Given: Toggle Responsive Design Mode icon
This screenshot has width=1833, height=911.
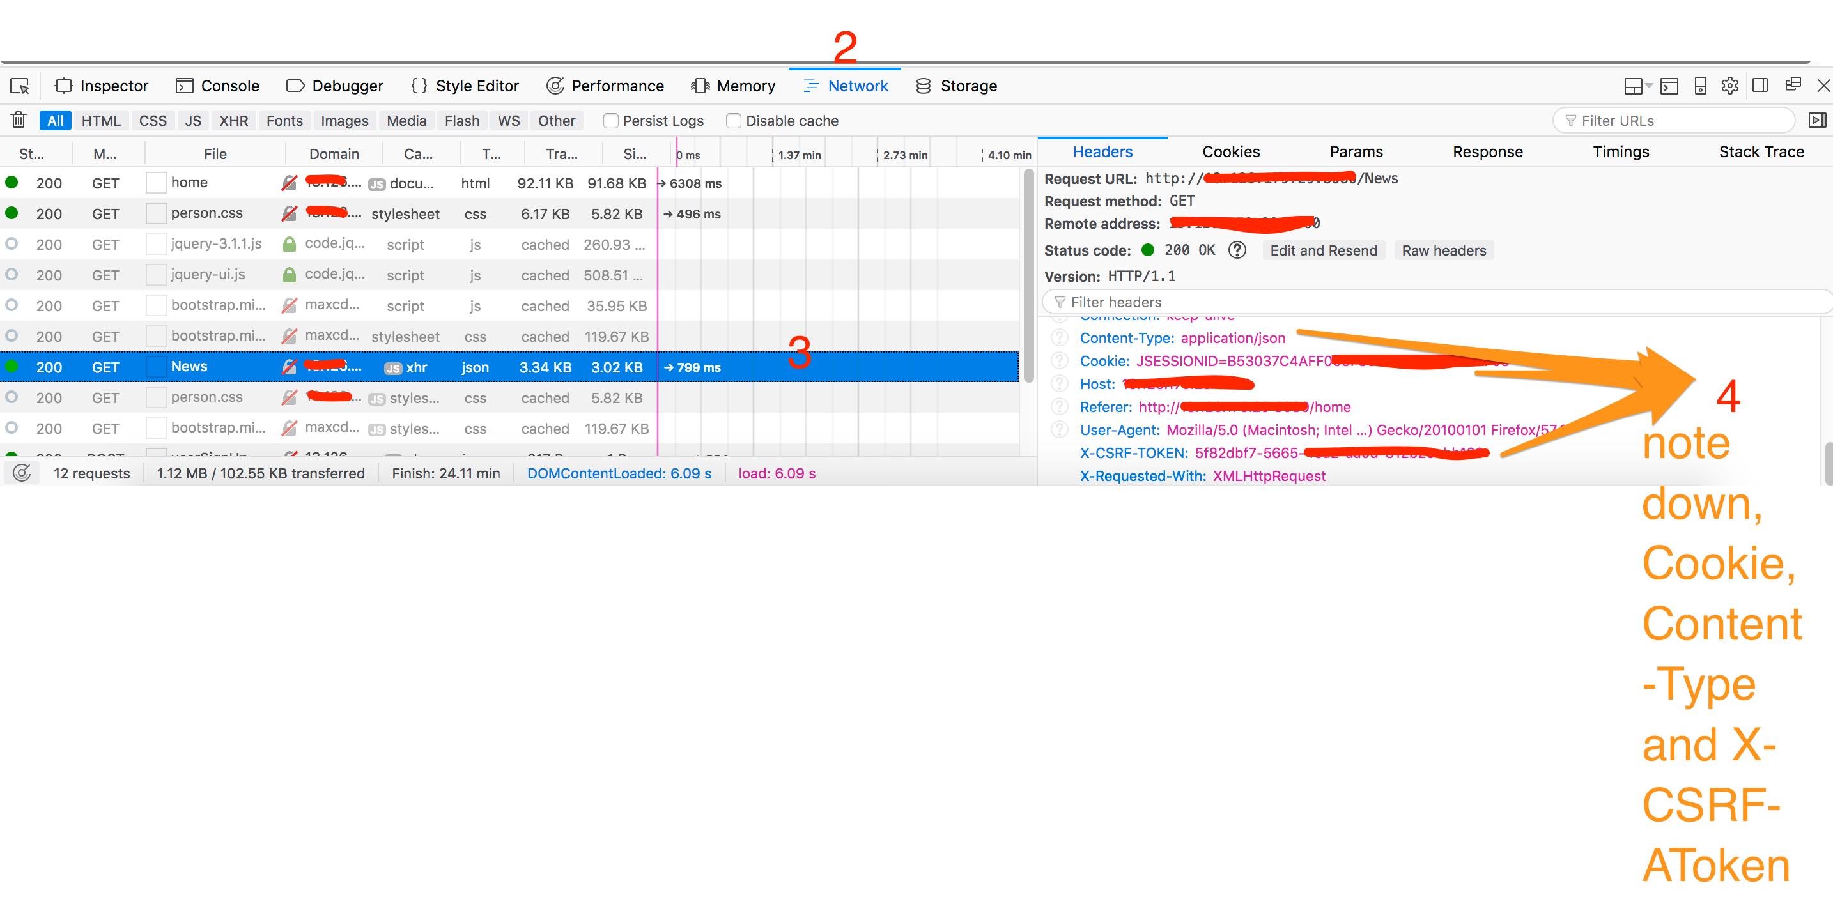Looking at the screenshot, I should click(x=1701, y=86).
